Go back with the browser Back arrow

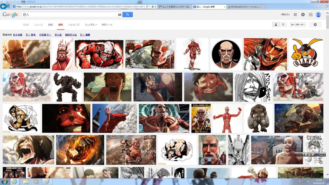click(3, 6)
